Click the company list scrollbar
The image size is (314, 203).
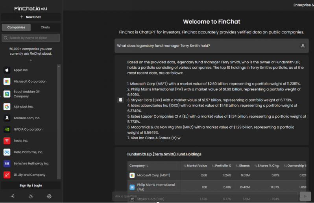[x=59, y=122]
